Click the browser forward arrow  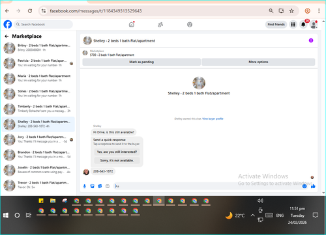pos(18,11)
